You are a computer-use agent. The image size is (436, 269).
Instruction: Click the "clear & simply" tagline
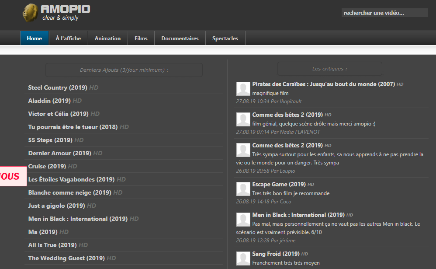click(x=60, y=18)
